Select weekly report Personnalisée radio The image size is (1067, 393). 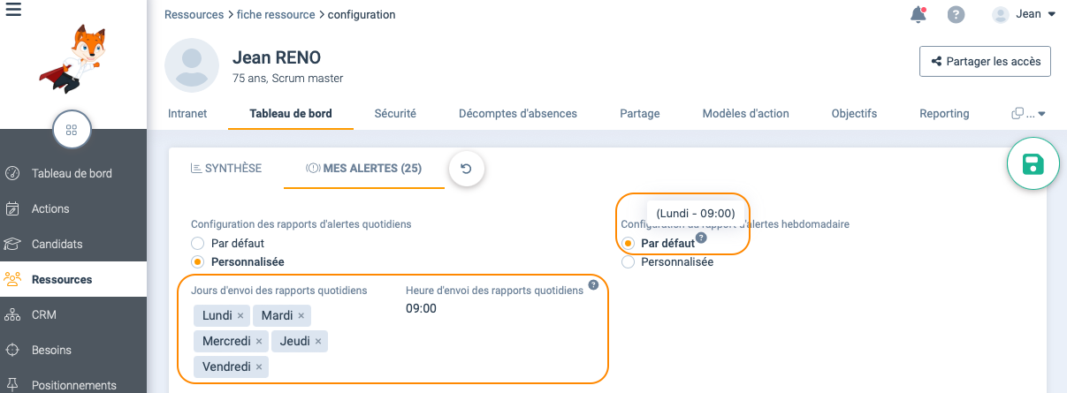(x=628, y=261)
